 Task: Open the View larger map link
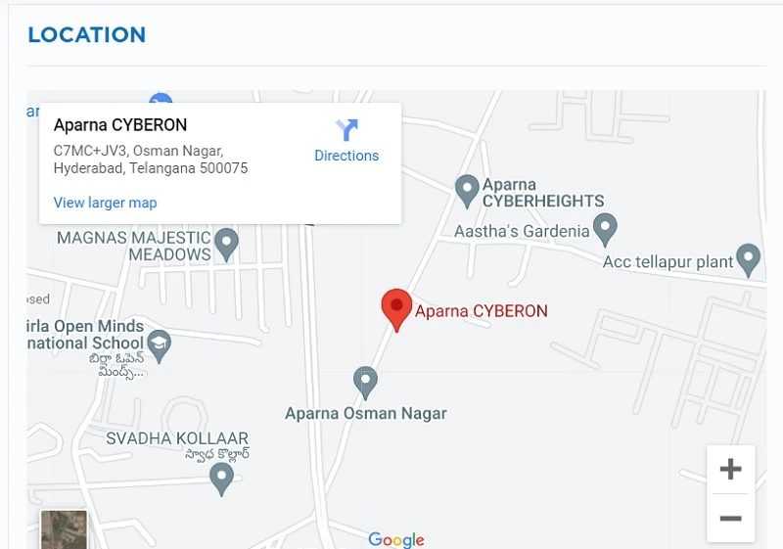coord(106,203)
